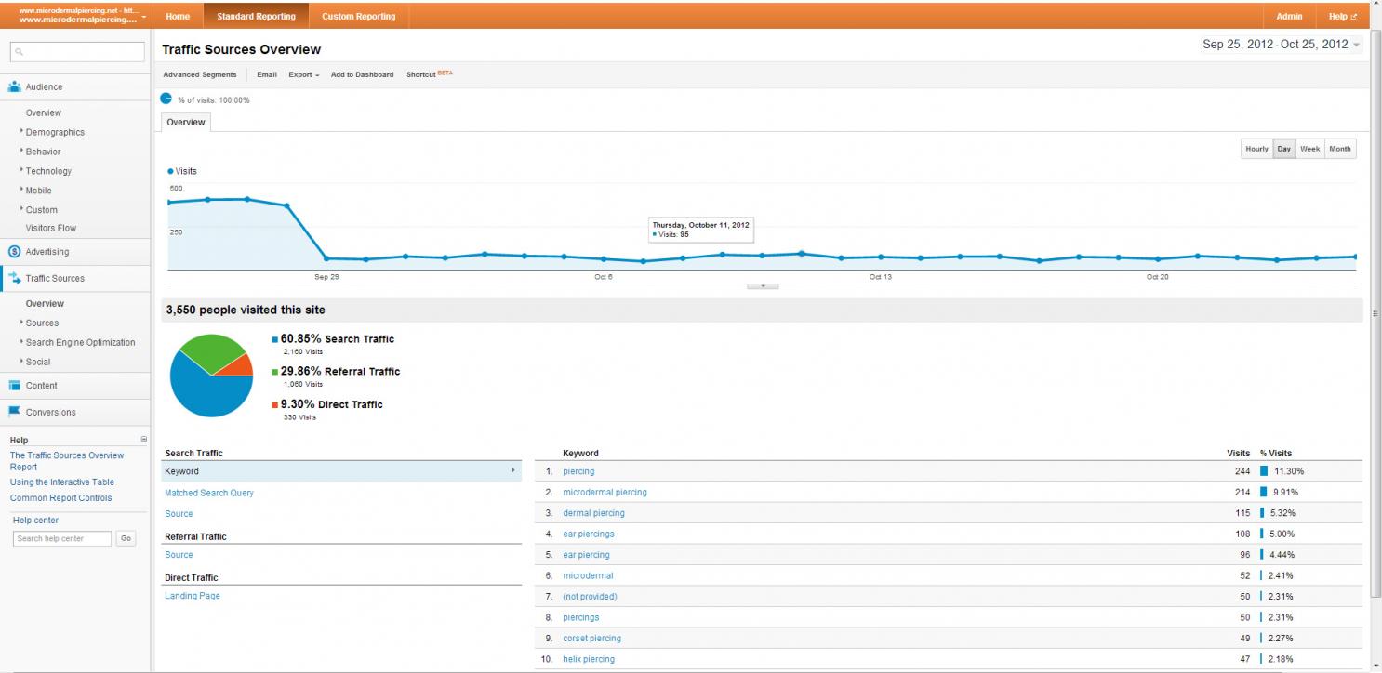The height and width of the screenshot is (673, 1382).
Task: Open Visitors Flow in sidebar
Action: (x=51, y=228)
